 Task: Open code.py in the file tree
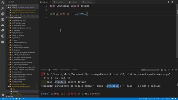click(x=22, y=91)
